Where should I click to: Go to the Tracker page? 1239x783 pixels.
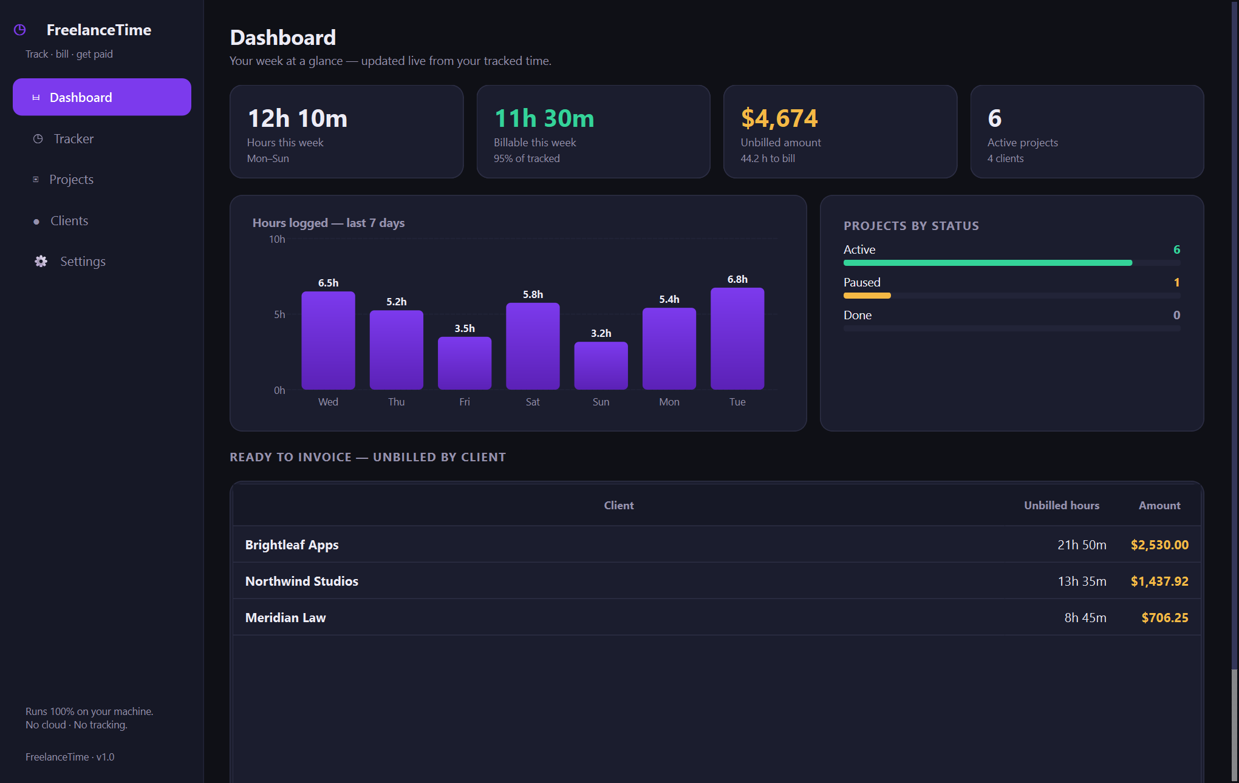click(102, 139)
